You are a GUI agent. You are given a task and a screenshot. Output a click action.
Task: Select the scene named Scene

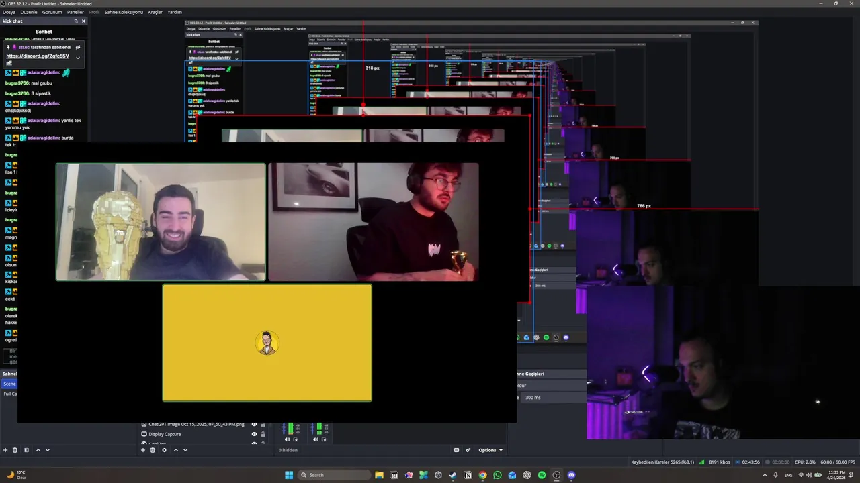tap(9, 384)
